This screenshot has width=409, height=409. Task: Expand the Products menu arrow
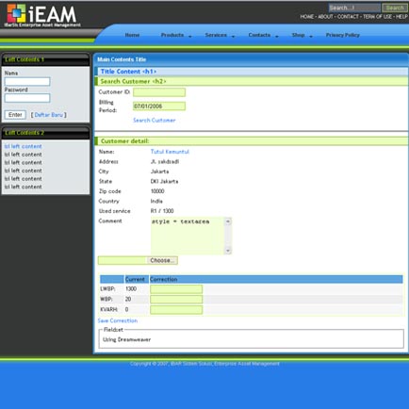coord(190,37)
